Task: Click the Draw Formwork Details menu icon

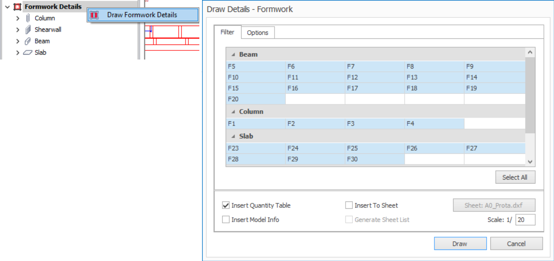Action: 94,15
